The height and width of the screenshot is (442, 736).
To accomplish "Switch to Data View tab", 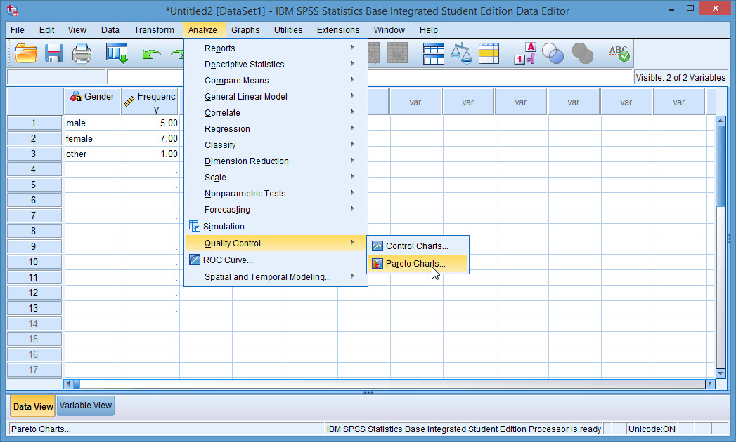I will pyautogui.click(x=33, y=406).
